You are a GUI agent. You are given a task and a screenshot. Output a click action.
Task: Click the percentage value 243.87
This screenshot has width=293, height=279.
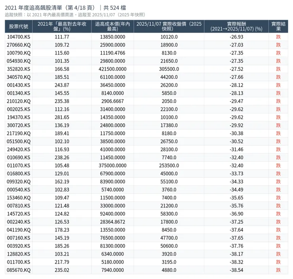[x=62, y=85]
